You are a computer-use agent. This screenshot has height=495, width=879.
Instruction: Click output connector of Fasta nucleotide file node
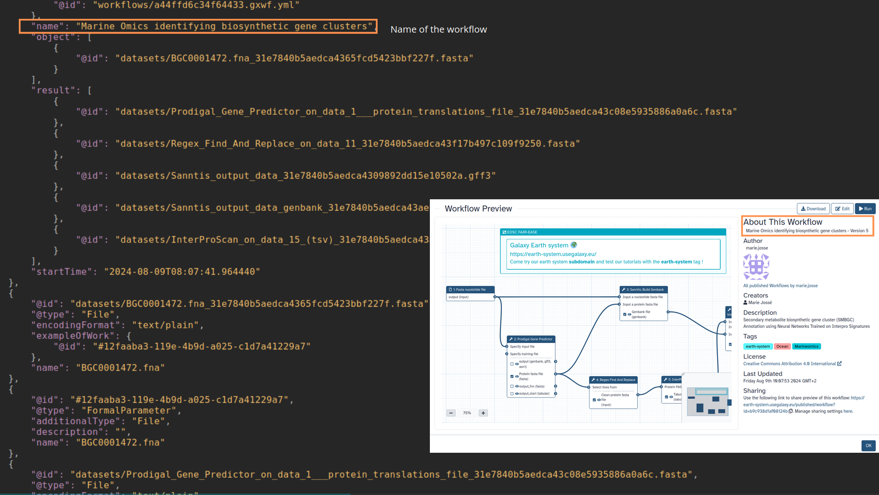point(495,297)
